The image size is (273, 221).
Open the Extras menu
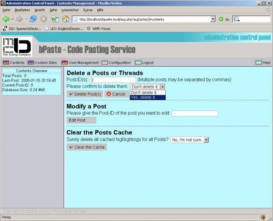pyautogui.click(x=88, y=10)
